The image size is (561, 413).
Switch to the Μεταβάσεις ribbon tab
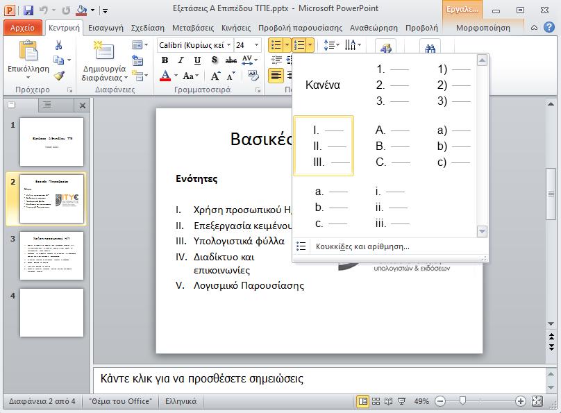(x=193, y=28)
